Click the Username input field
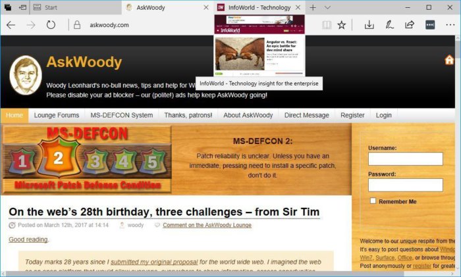Image resolution: width=461 pixels, height=277 pixels. pos(406,159)
